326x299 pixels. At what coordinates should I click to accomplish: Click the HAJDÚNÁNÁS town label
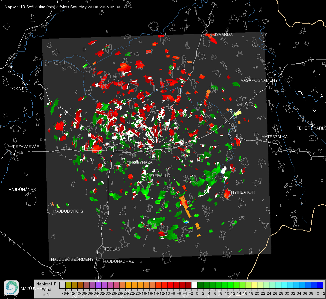point(22,190)
